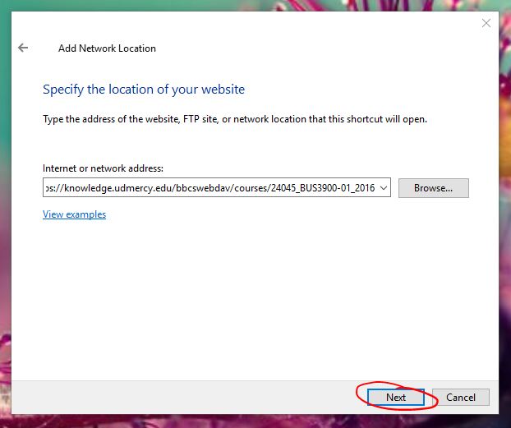Close the Add Network Location dialog

click(486, 24)
